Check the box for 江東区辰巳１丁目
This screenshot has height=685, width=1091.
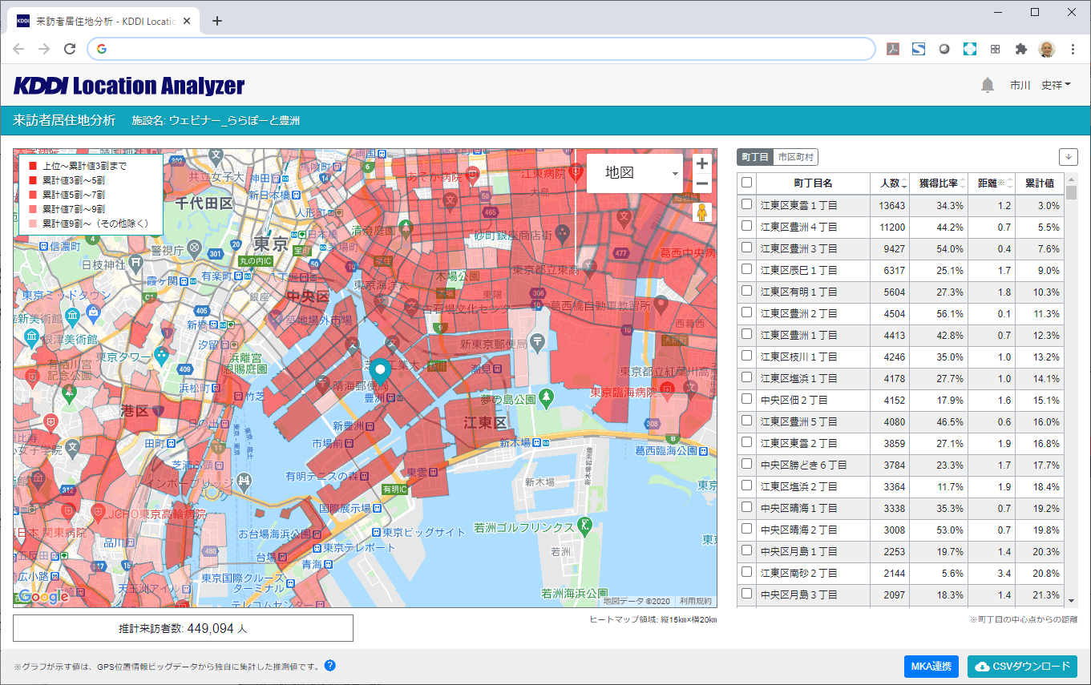click(747, 269)
